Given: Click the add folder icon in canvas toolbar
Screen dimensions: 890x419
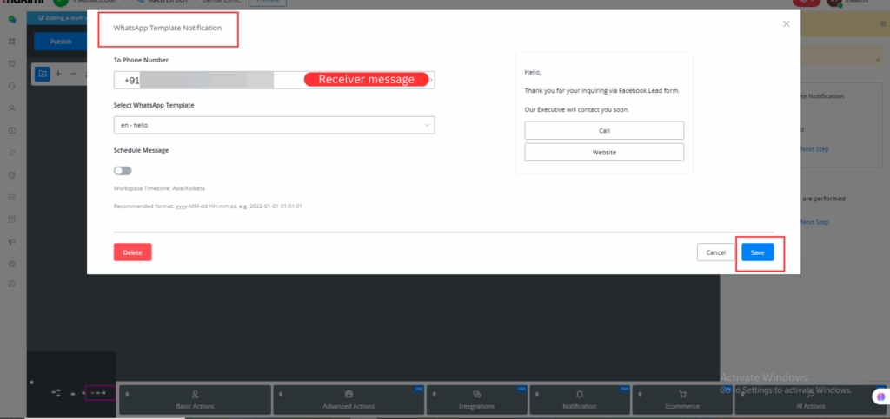Looking at the screenshot, I should tap(42, 74).
